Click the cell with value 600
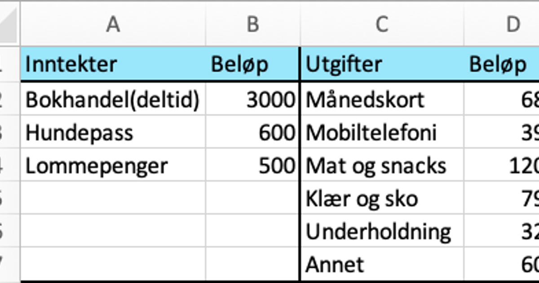 pos(253,133)
